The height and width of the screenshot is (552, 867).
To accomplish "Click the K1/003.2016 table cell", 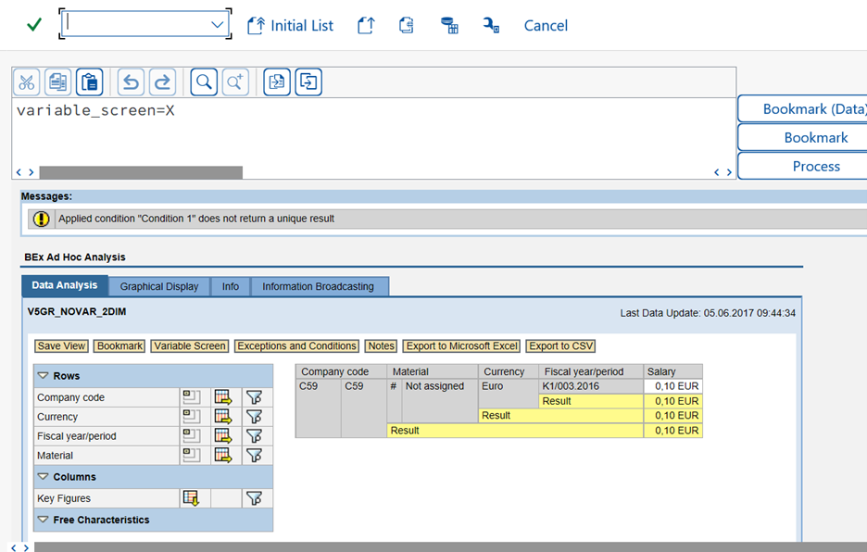I will [x=591, y=386].
